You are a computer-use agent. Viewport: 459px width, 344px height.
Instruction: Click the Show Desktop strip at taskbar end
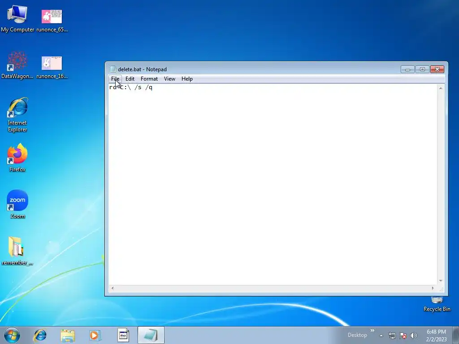click(x=455, y=335)
